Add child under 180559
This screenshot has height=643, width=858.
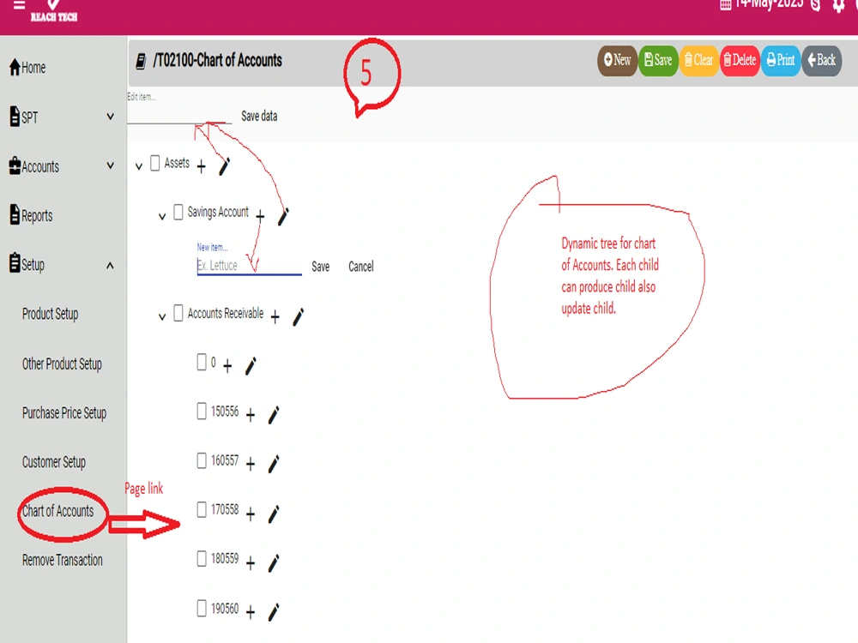(x=251, y=563)
